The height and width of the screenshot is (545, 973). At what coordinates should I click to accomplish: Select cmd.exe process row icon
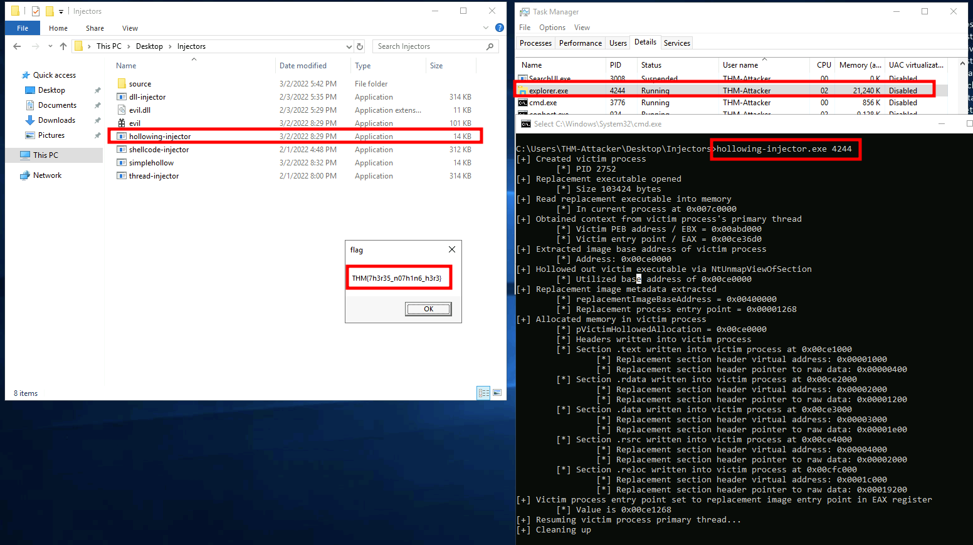(x=523, y=103)
